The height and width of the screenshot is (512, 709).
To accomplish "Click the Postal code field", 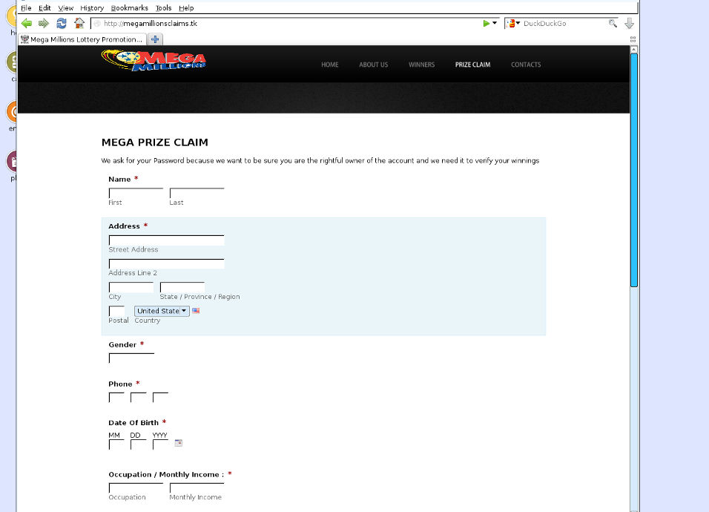I will click(x=116, y=311).
